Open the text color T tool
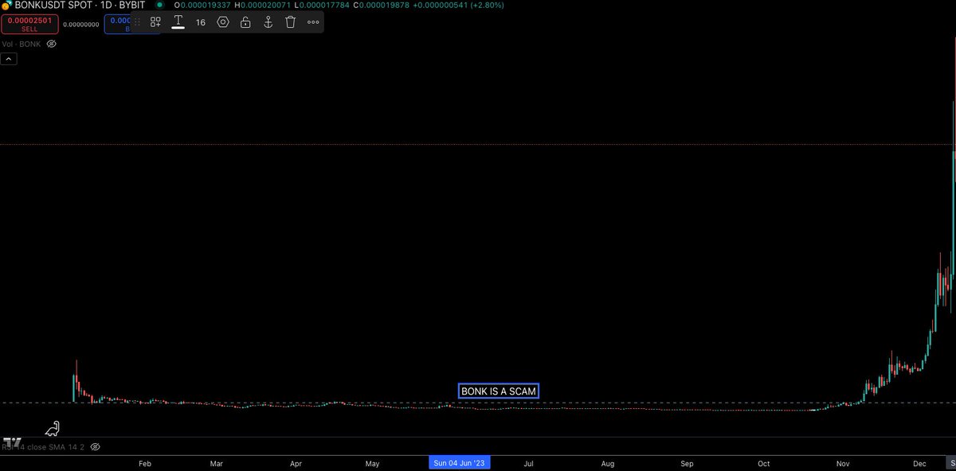This screenshot has height=471, width=956. tap(178, 22)
